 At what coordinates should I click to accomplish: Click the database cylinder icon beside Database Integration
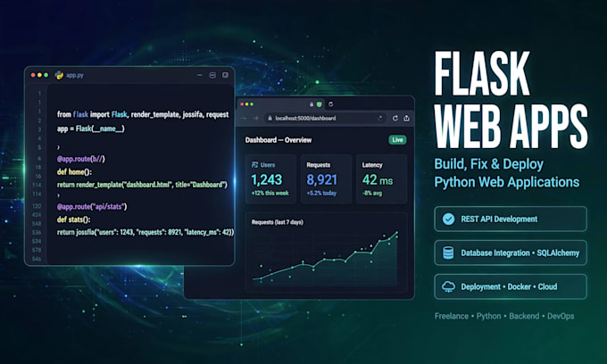(x=448, y=253)
